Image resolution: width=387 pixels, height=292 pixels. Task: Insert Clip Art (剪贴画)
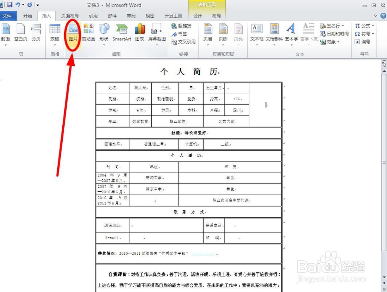(x=88, y=33)
